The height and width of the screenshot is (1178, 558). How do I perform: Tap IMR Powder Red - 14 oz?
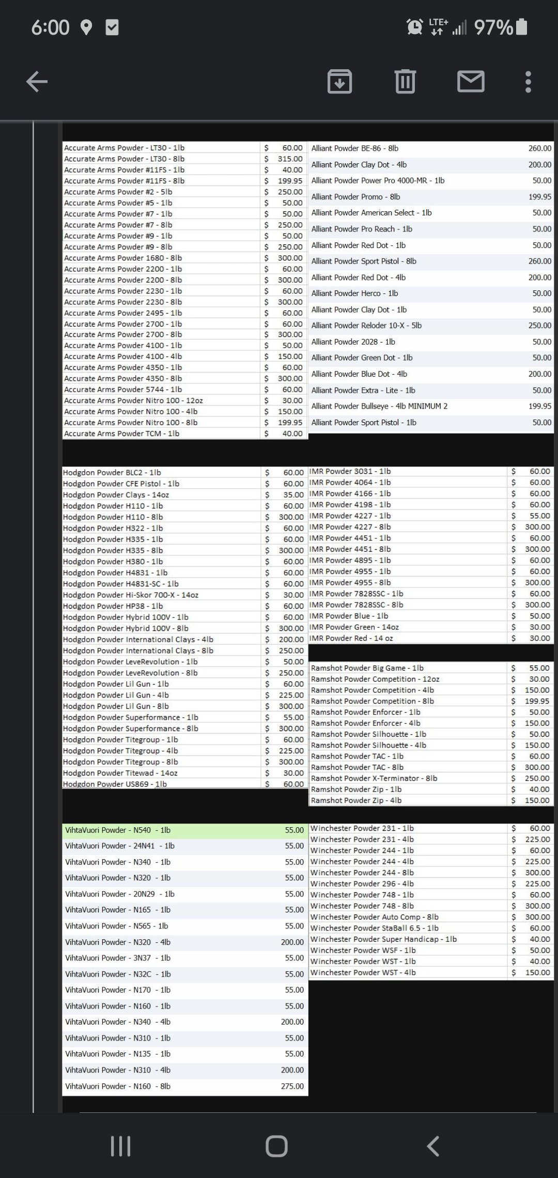[x=351, y=638]
